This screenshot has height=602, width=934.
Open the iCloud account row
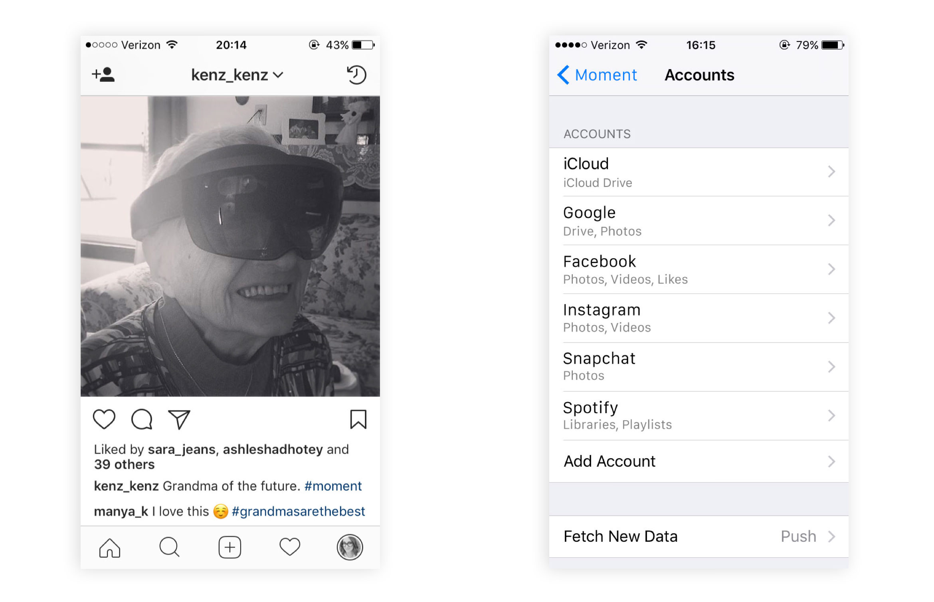[699, 172]
